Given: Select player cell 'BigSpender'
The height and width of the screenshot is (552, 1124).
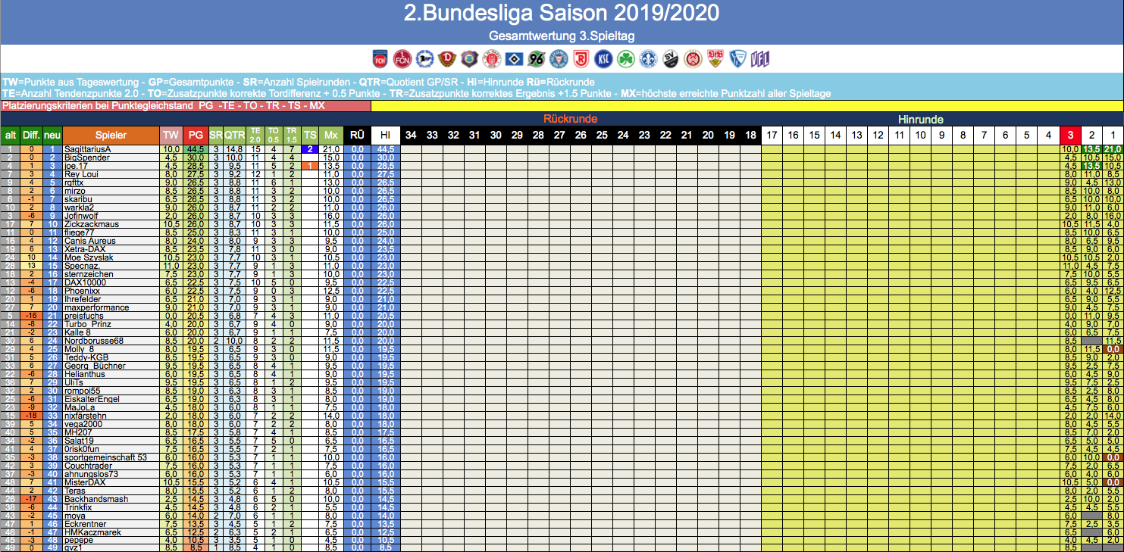Looking at the screenshot, I should coord(111,157).
